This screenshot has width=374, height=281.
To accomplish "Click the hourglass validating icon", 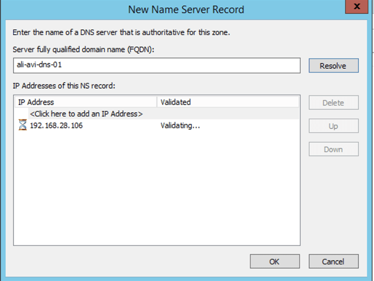I will tap(23, 126).
